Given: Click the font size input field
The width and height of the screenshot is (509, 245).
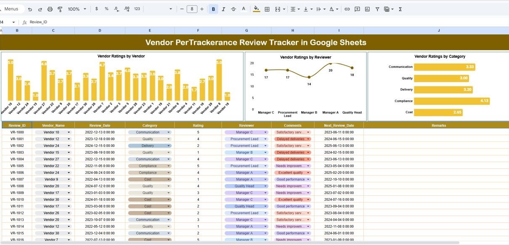Looking at the screenshot, I should [192, 9].
